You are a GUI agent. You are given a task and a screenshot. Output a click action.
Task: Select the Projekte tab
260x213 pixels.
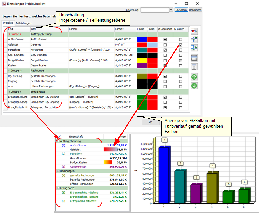coord(8,23)
